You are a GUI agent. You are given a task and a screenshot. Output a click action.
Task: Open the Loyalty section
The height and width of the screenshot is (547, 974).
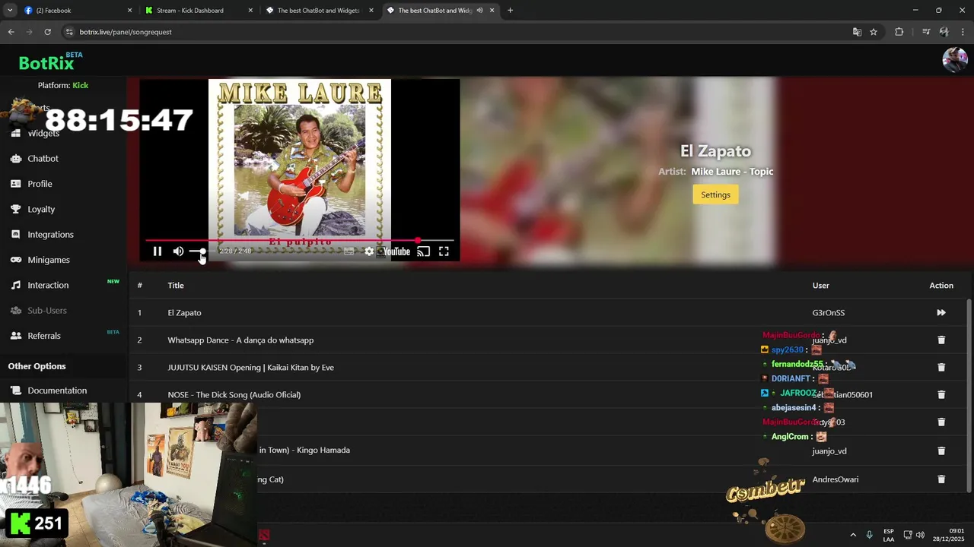click(41, 209)
